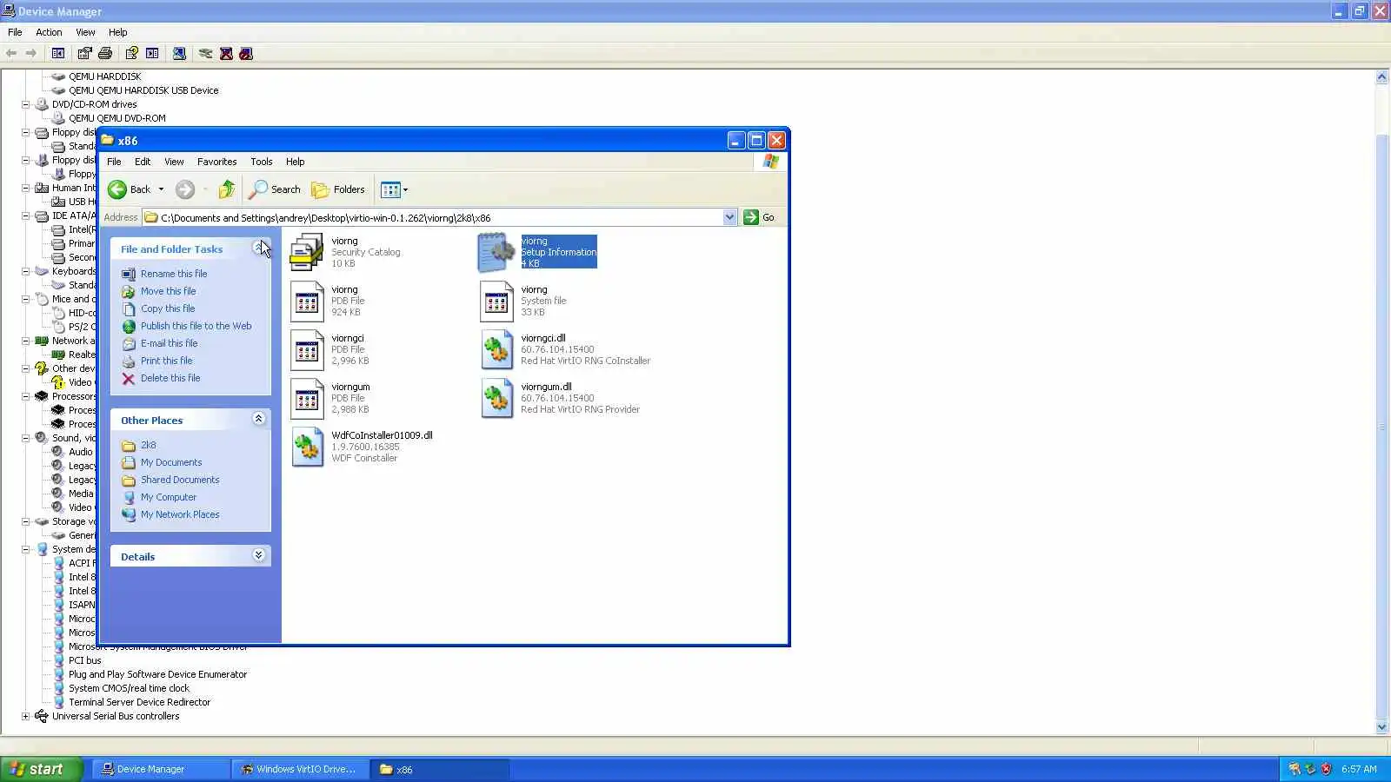Click Device Manager vertical scrollbar up arrow
The image size is (1391, 782).
pyautogui.click(x=1382, y=76)
